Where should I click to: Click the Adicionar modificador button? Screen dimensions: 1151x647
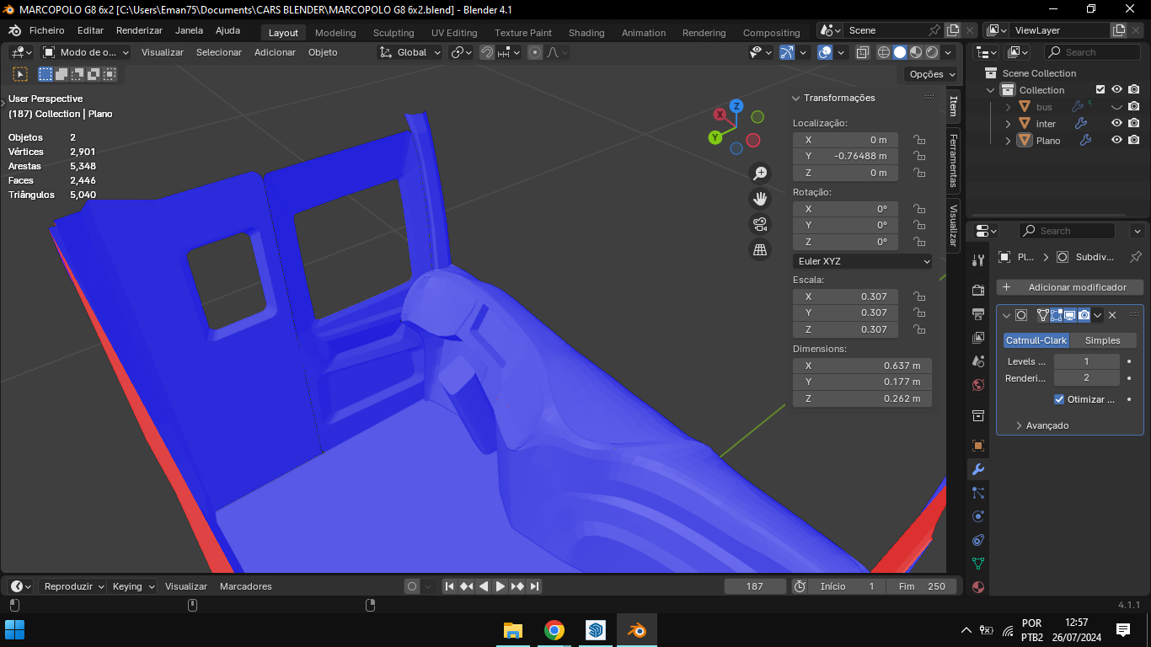[1069, 287]
